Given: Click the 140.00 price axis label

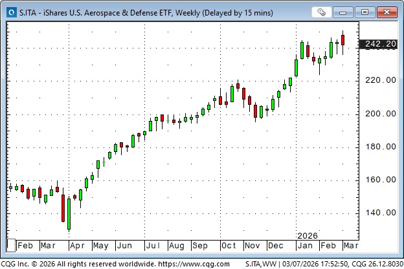Looking at the screenshot, I should [381, 213].
